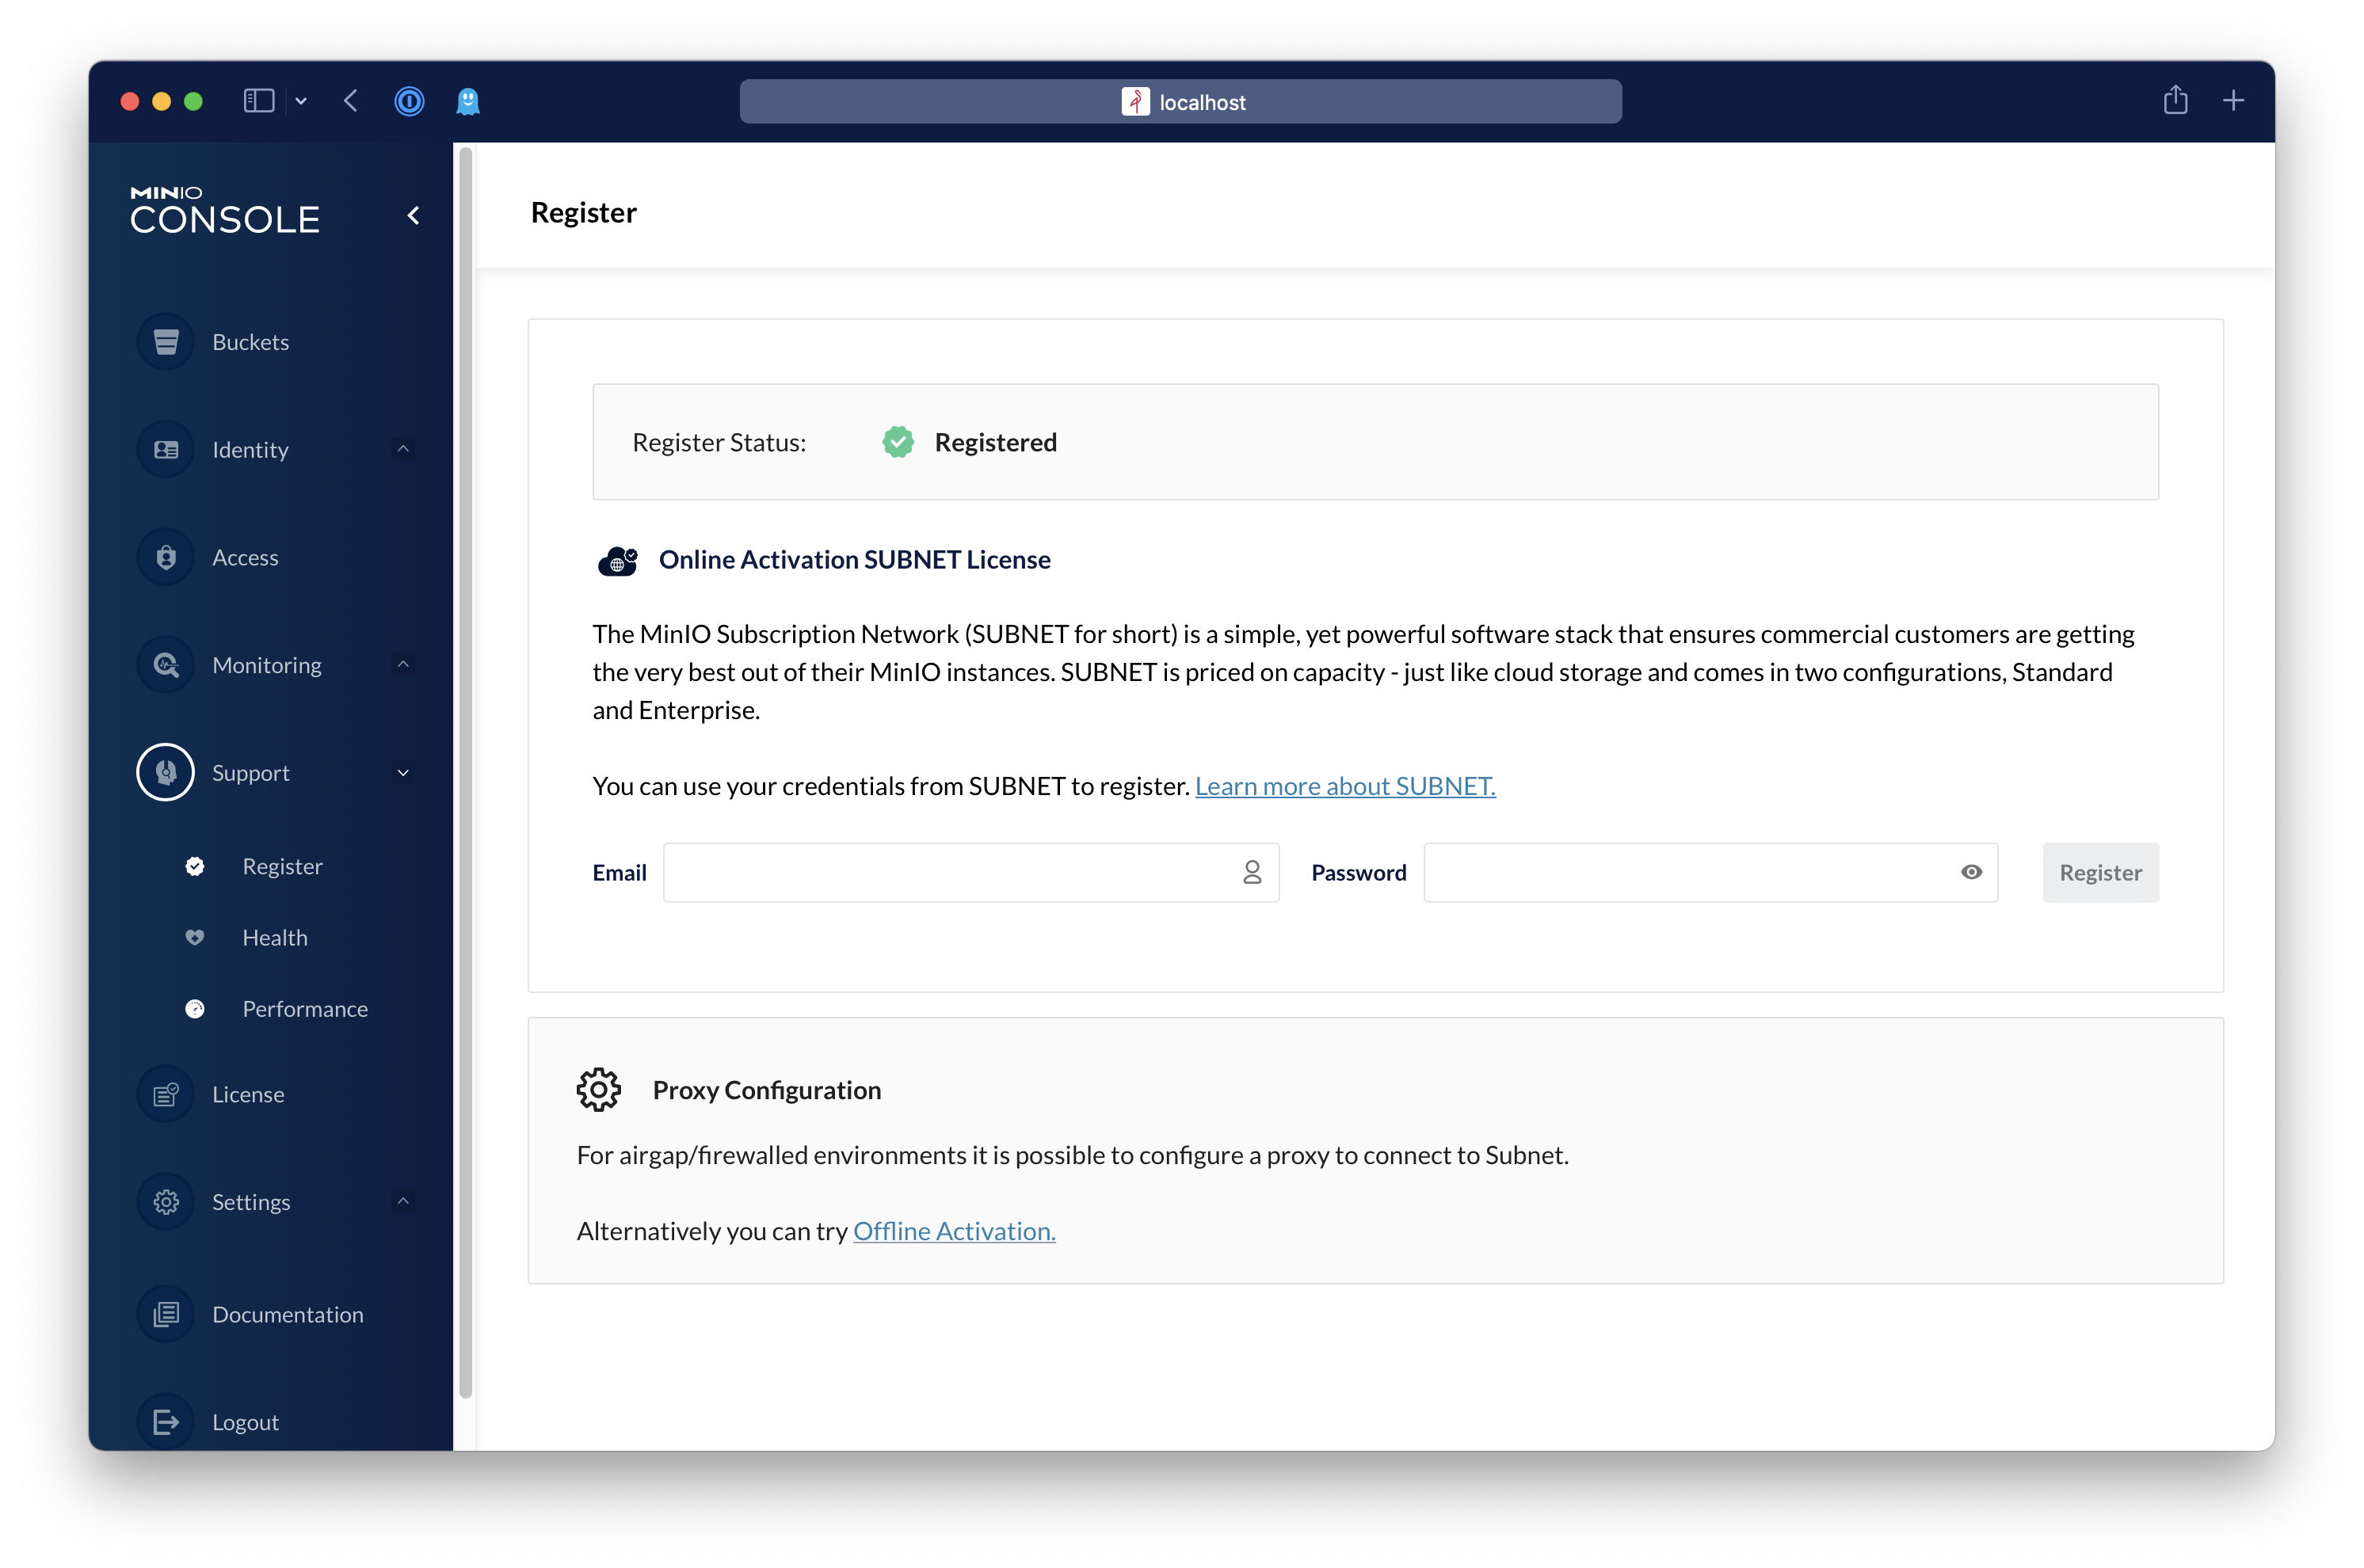Screen dimensions: 2364x1568
Task: Click the Register checkmark badge icon in sidebar
Action: click(x=195, y=866)
